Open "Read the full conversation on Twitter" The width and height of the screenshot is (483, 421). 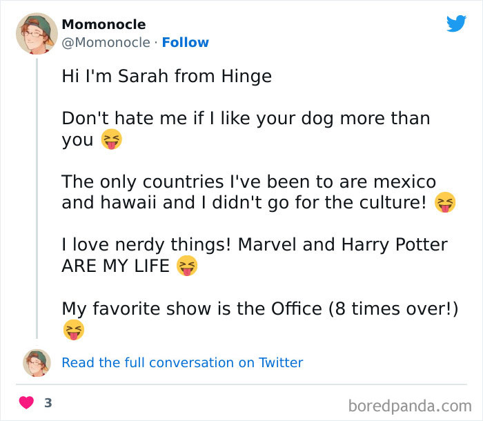tap(182, 362)
